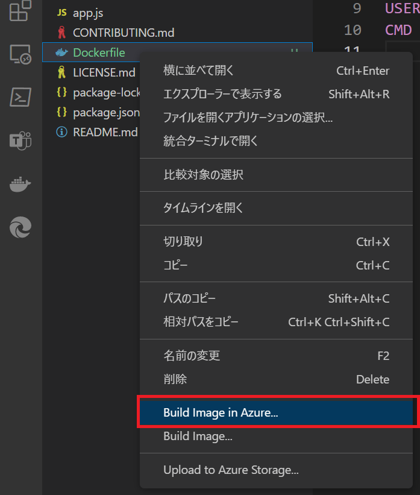Choose 横に並べて開く from context menu
This screenshot has width=420, height=495.
[276, 71]
